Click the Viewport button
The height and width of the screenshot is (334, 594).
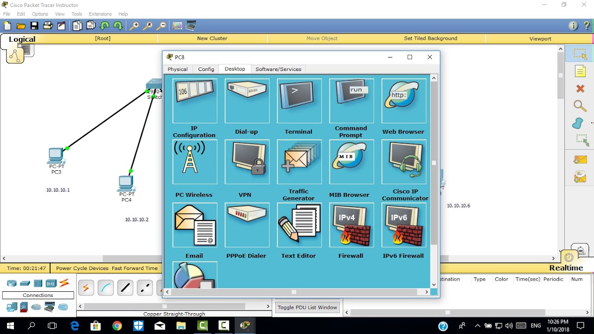coord(540,39)
